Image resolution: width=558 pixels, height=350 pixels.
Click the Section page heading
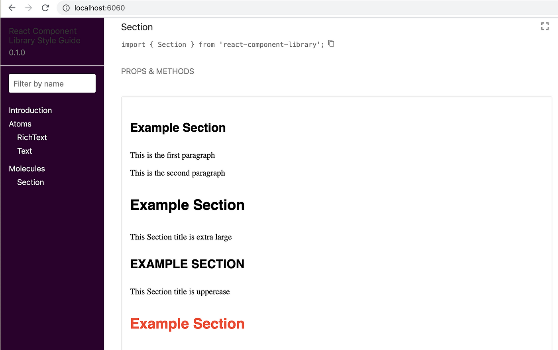tap(137, 27)
